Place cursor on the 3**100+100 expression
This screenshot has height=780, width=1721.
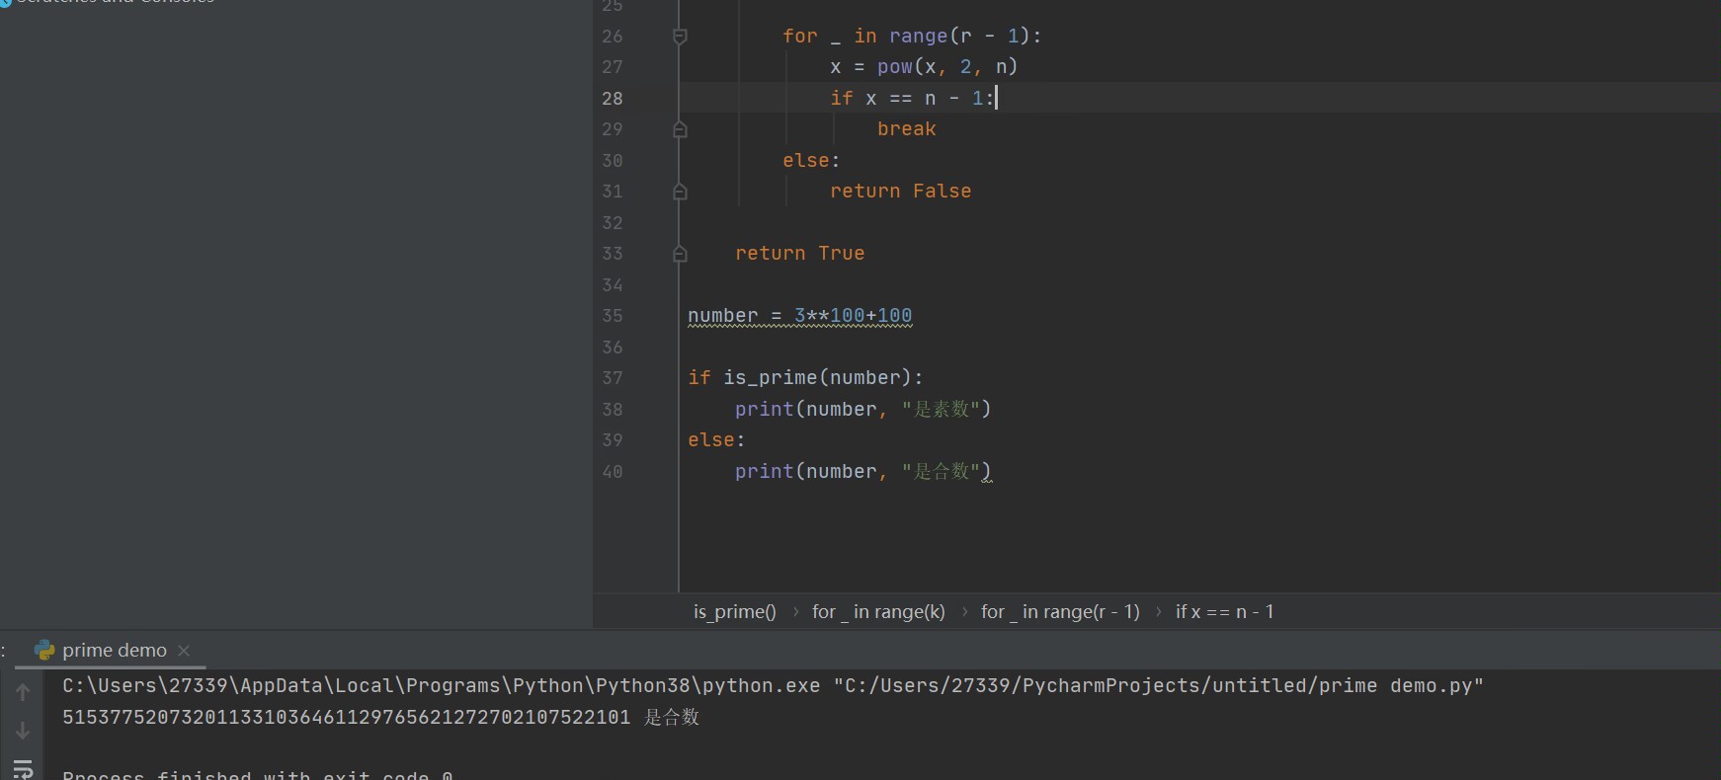pos(853,316)
